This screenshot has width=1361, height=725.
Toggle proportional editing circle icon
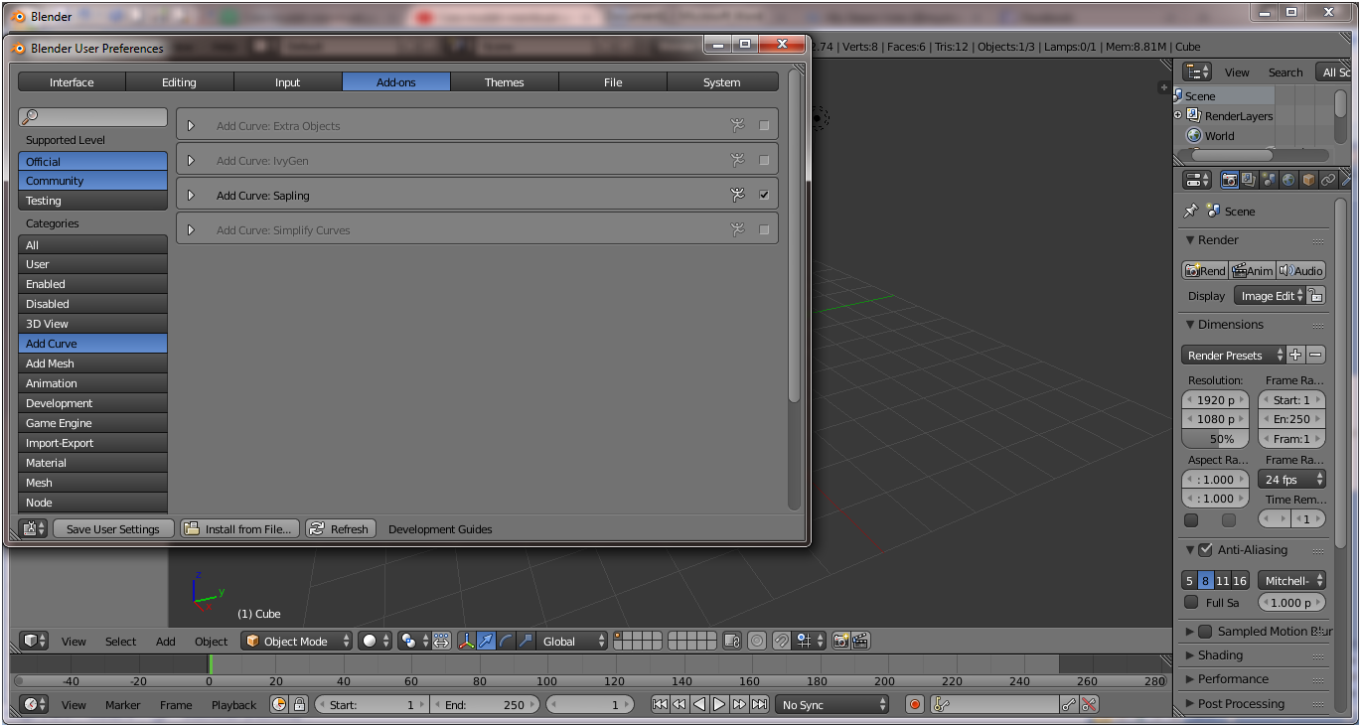coord(757,641)
